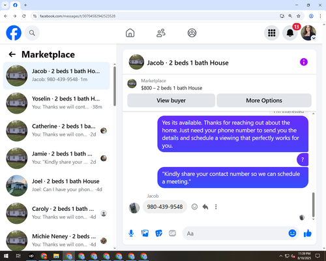Open notifications bell with 13 badge
This screenshot has width=326, height=261.
[x=290, y=33]
